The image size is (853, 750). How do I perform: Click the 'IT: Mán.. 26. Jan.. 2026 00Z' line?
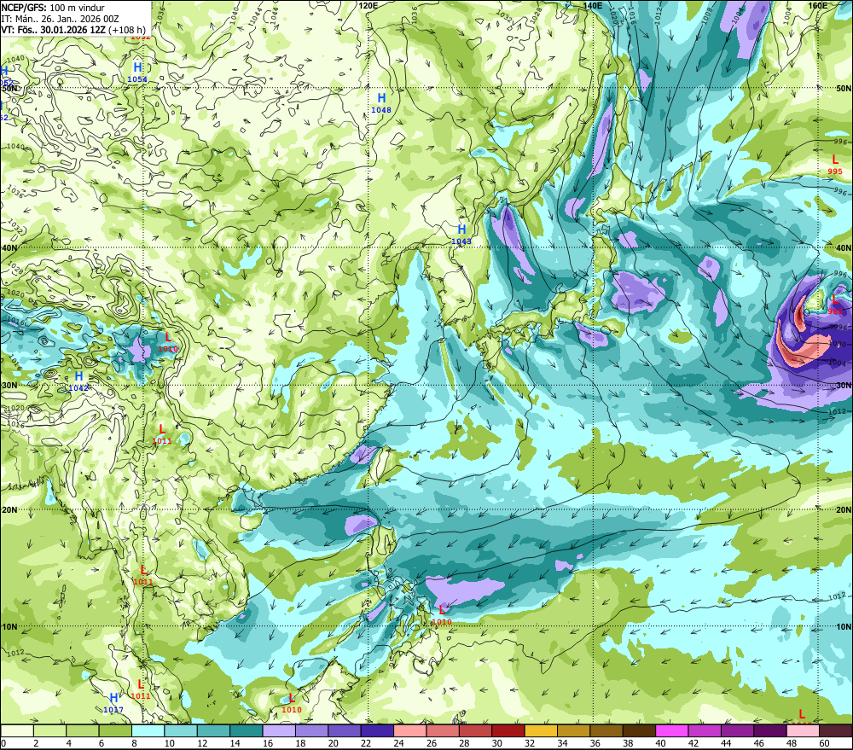coord(60,19)
